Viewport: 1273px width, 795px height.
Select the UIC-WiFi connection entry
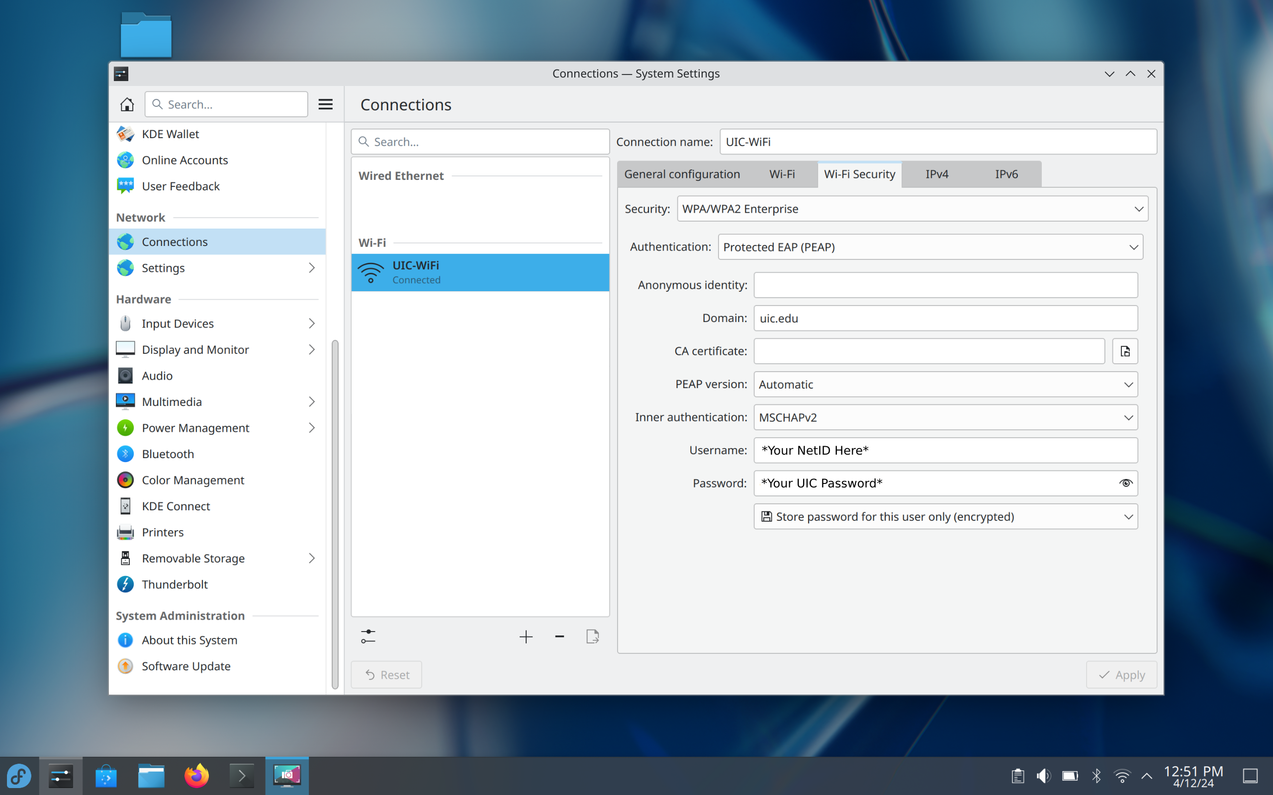pos(480,272)
